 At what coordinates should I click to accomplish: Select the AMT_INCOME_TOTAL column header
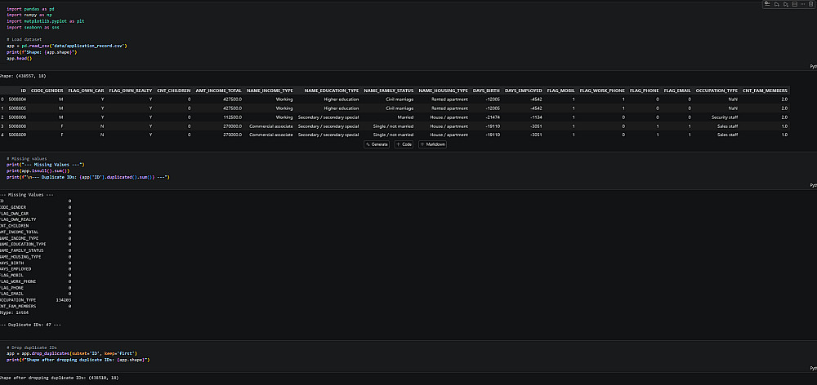tap(218, 90)
